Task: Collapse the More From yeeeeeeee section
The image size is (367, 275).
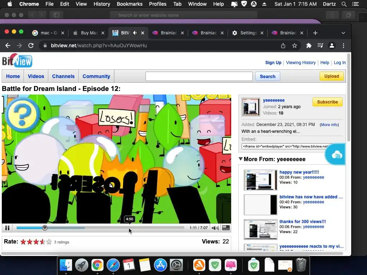Action: [x=240, y=159]
